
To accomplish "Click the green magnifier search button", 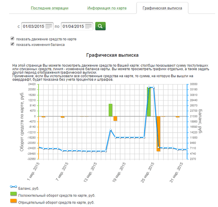I will (100, 26).
